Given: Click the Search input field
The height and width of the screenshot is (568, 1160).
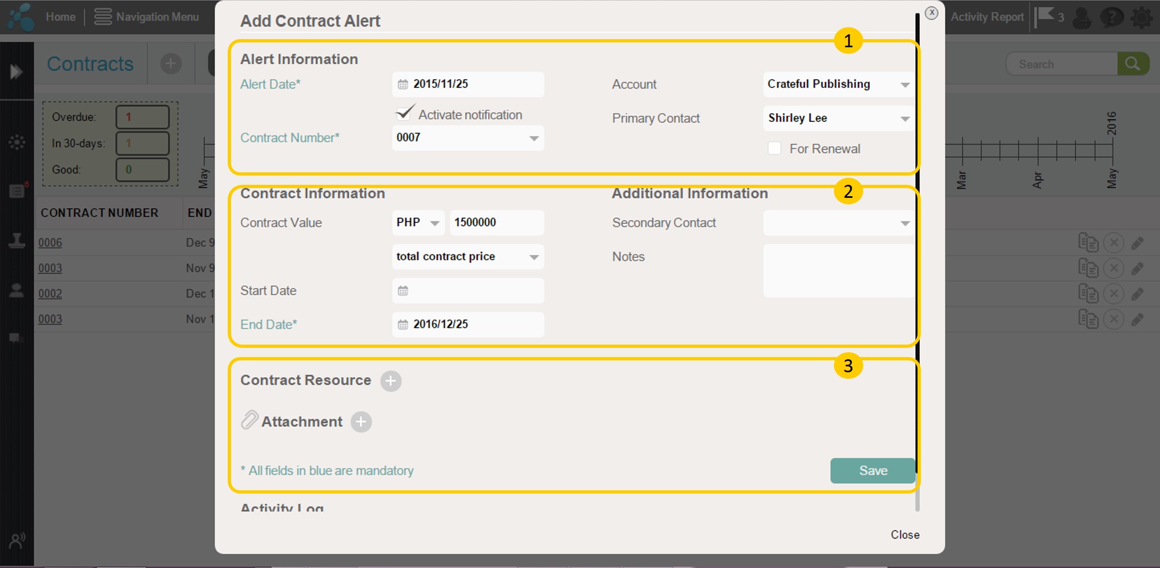Looking at the screenshot, I should tap(1062, 64).
